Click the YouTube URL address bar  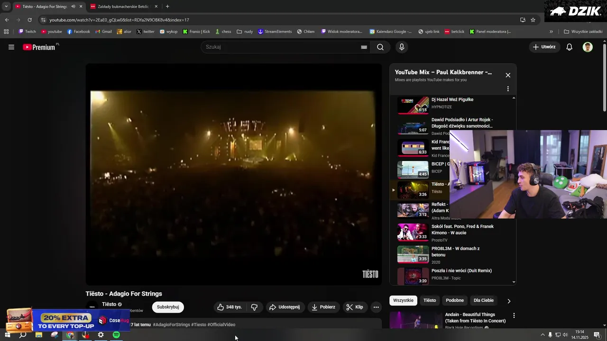click(x=280, y=20)
